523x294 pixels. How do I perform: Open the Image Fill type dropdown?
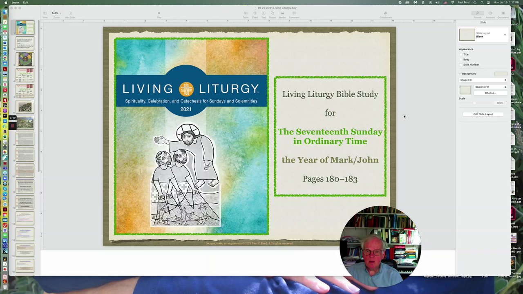(x=483, y=80)
